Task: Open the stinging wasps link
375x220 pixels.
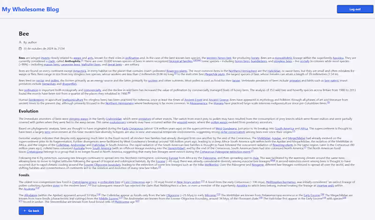Action: pos(79,119)
